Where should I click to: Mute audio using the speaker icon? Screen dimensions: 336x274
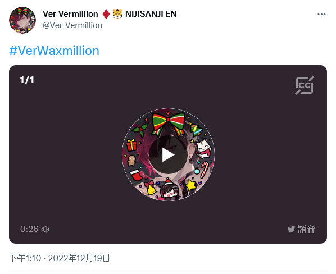[45, 229]
